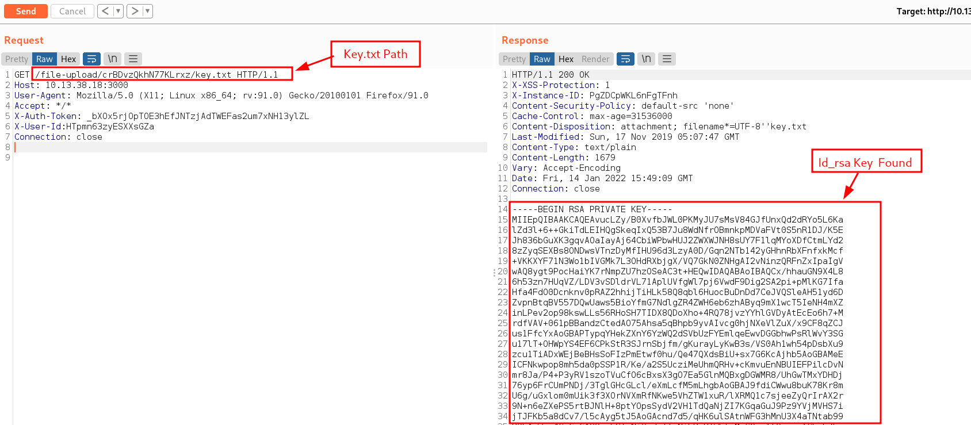
Task: Switch Request view to Pretty tab
Action: tap(17, 59)
